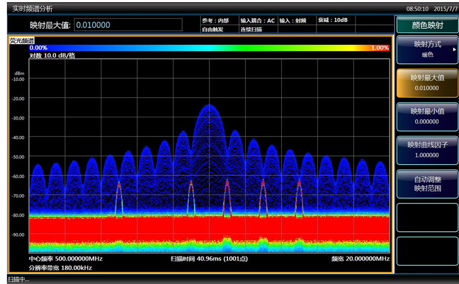This screenshot has height=284, width=459.
Task: Click the 自由触发 trigger indicator
Action: 212,30
